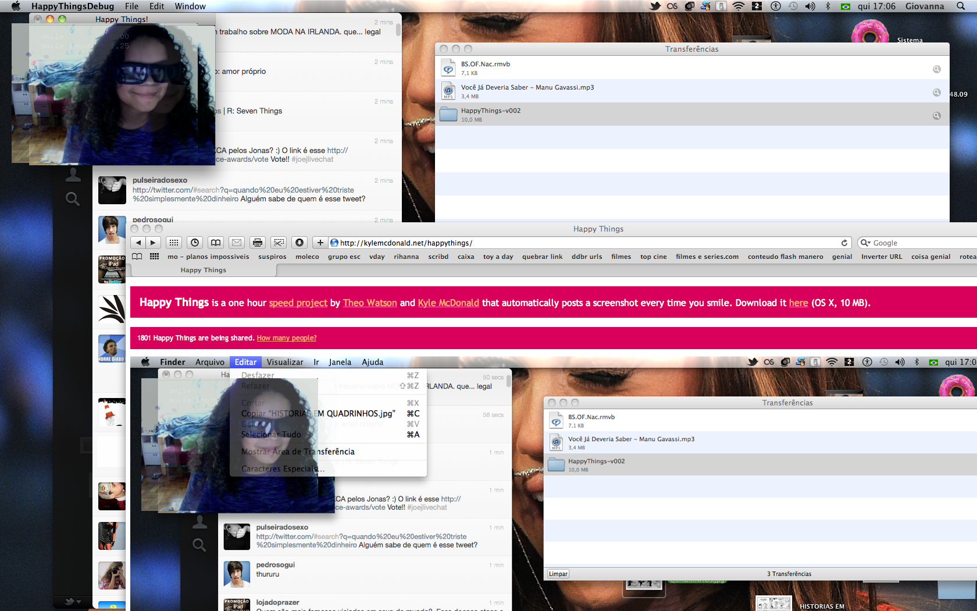Open the search magnifier in Twitter sidebar
Screen dimensions: 977x611
(x=73, y=200)
